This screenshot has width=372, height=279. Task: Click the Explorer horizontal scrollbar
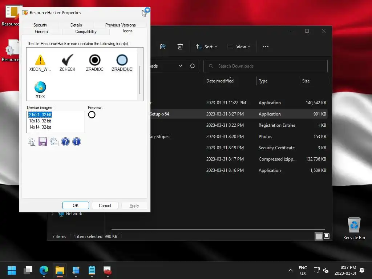(218, 229)
